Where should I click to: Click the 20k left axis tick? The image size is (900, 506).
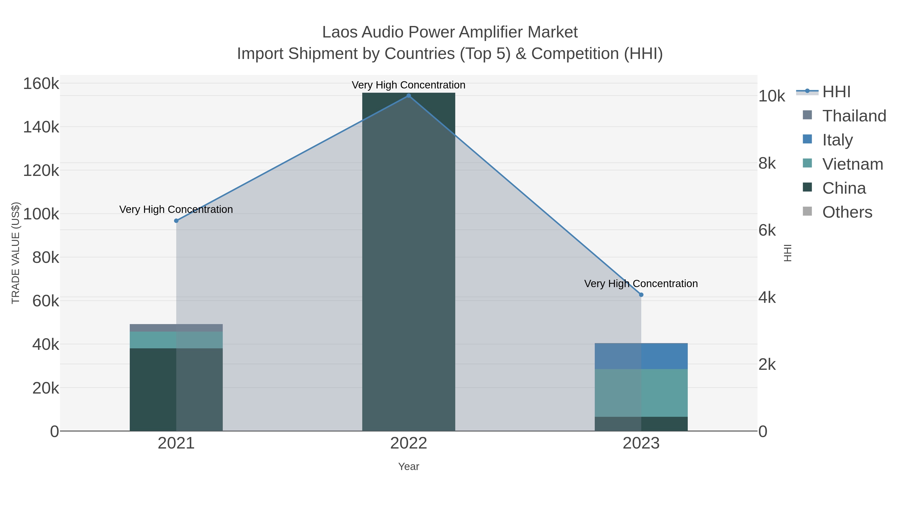pyautogui.click(x=46, y=388)
